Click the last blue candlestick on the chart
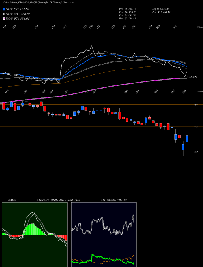 click(x=187, y=139)
